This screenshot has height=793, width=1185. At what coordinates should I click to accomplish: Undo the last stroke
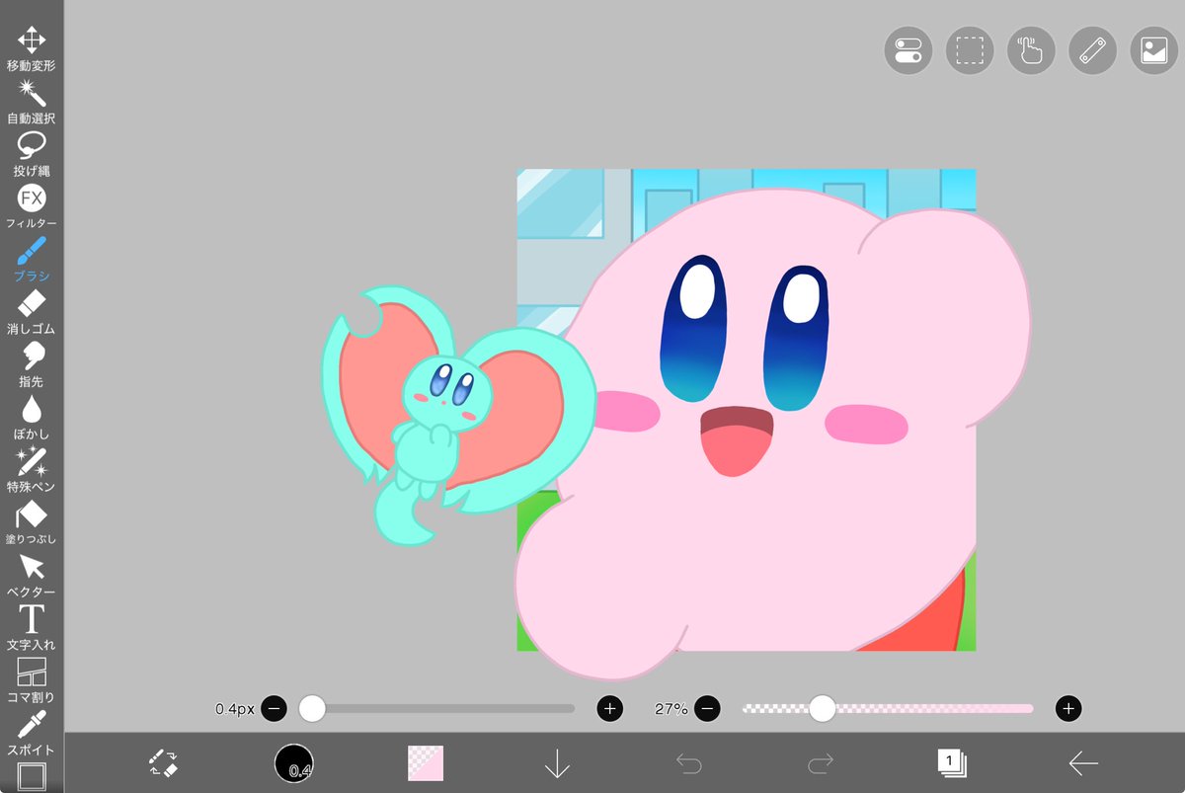(689, 762)
